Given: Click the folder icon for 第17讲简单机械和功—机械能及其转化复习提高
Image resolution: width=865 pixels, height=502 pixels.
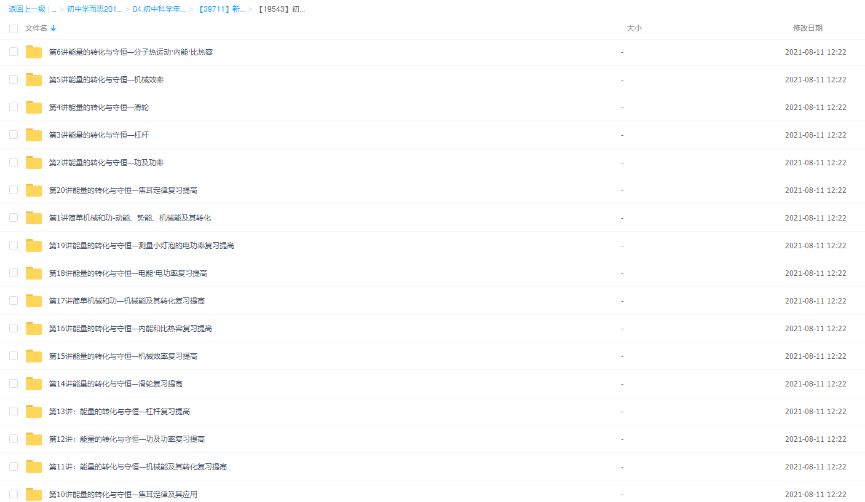Looking at the screenshot, I should click(x=33, y=300).
